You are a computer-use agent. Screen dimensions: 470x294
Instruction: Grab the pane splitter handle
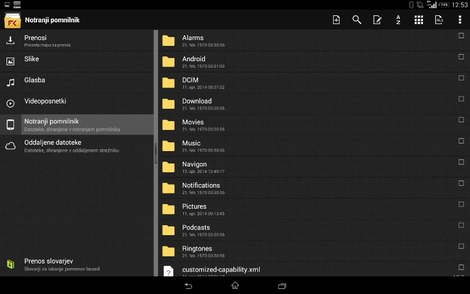click(x=156, y=153)
